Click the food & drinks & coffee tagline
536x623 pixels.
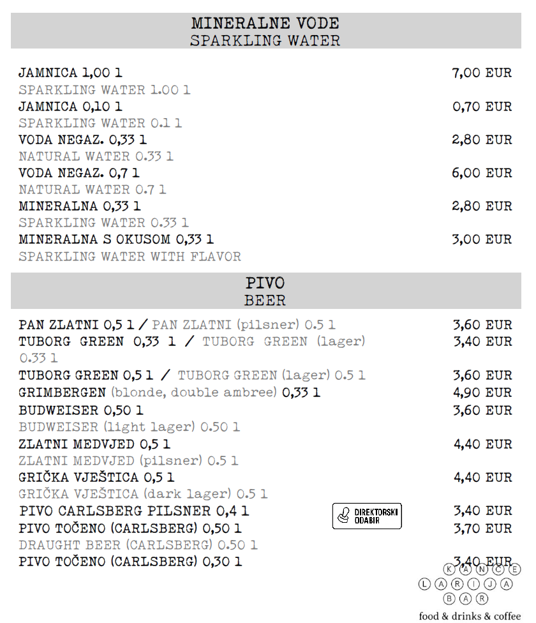tap(470, 616)
